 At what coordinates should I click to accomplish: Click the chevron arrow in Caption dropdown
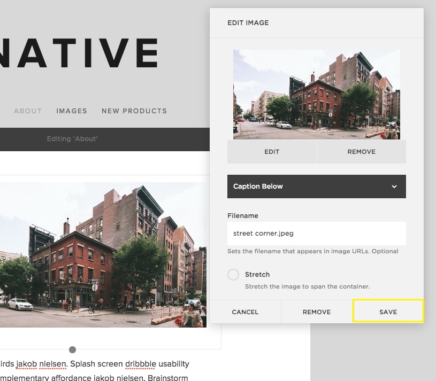click(394, 186)
